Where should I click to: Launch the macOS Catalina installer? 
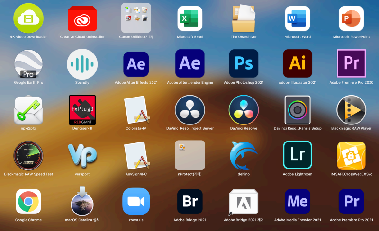pos(82,201)
